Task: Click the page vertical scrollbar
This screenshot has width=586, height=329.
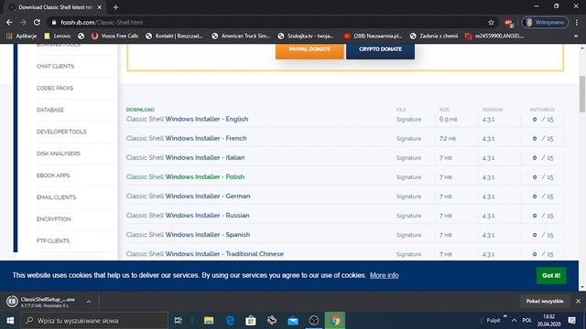Action: tap(582, 93)
